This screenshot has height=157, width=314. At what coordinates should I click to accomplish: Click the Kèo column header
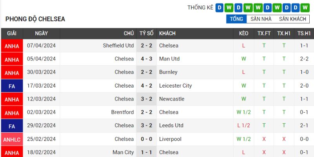click(x=243, y=33)
